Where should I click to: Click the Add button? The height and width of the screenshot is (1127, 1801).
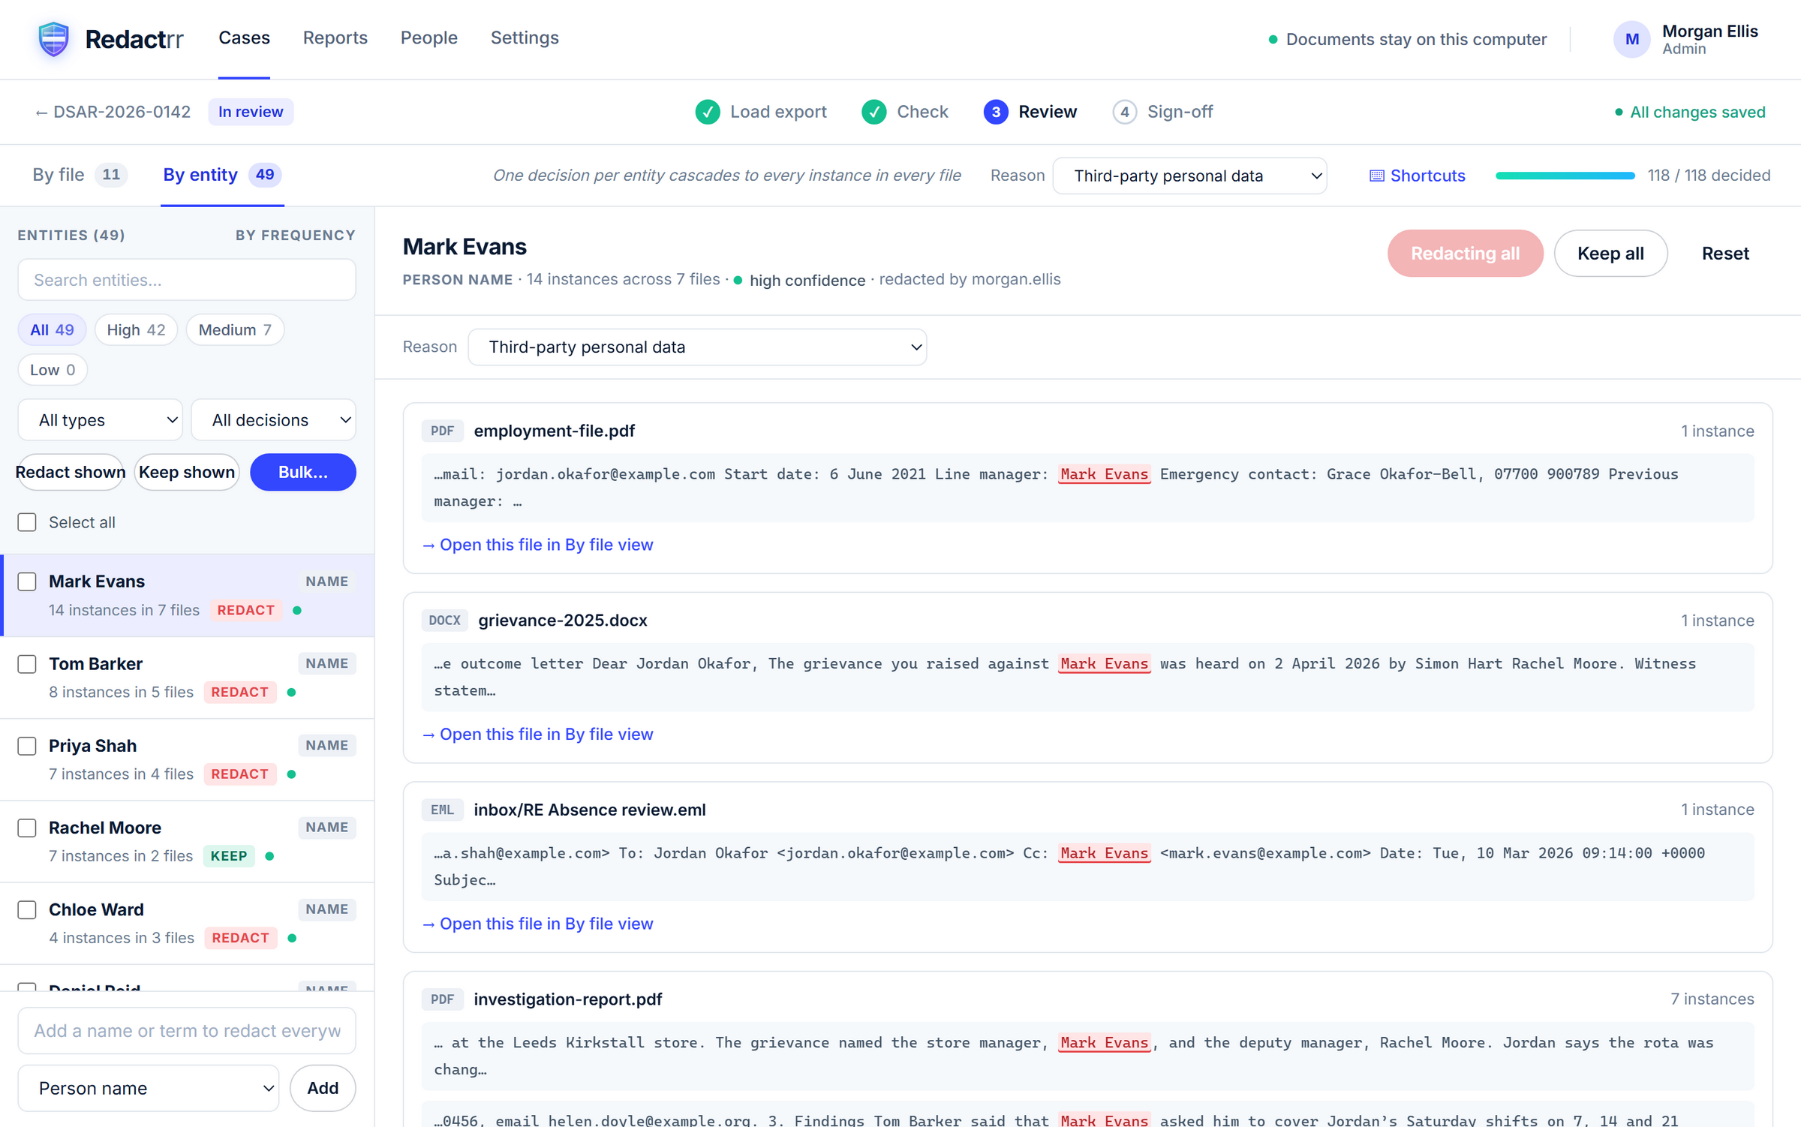323,1088
